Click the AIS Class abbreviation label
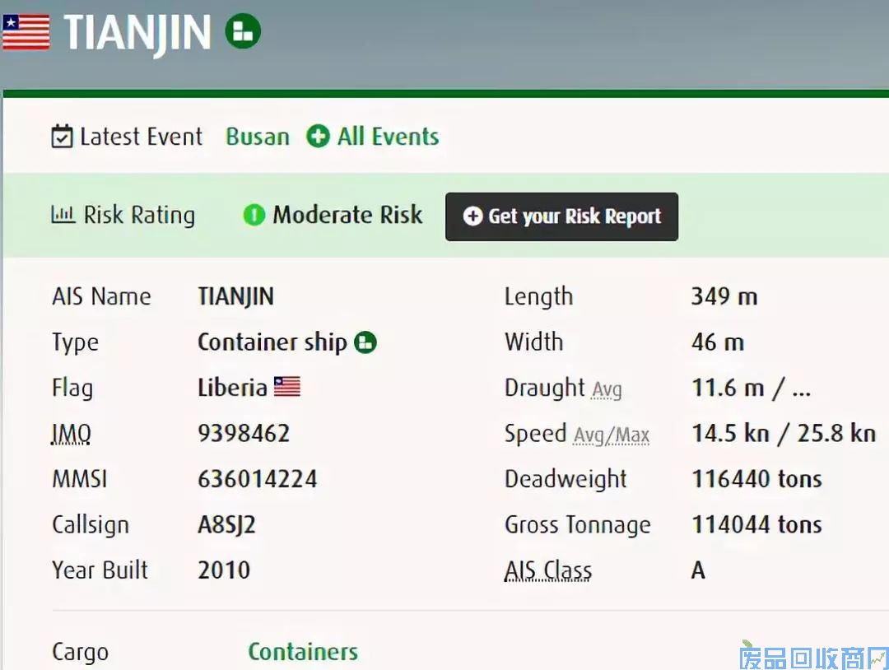The height and width of the screenshot is (670, 889). point(548,570)
